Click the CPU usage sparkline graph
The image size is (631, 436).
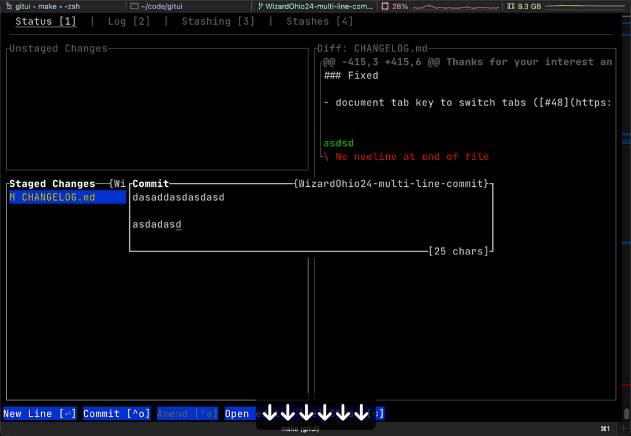(456, 7)
